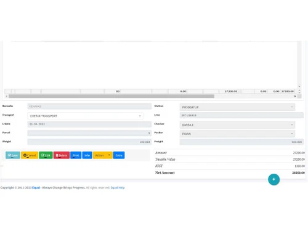Screen dimensions: 308x231
Task: Click the IGST value in totals
Action: pos(300,166)
